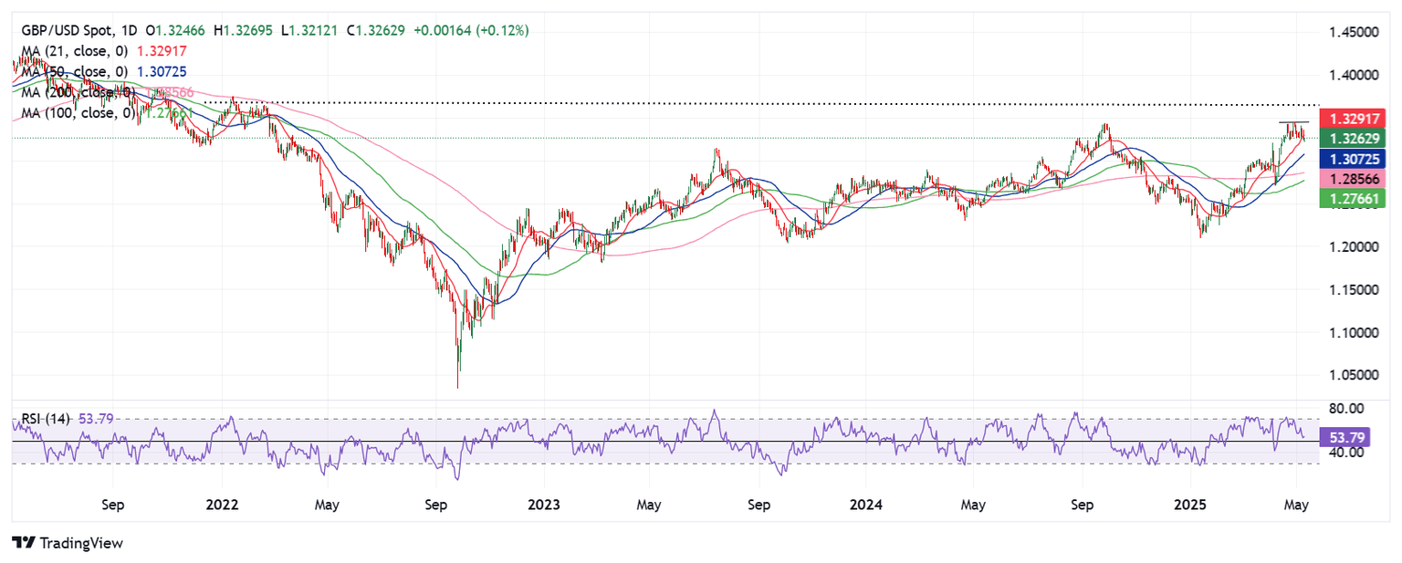1402x563 pixels.
Task: Select the MA (50, close, 0) legend
Action: click(x=71, y=71)
